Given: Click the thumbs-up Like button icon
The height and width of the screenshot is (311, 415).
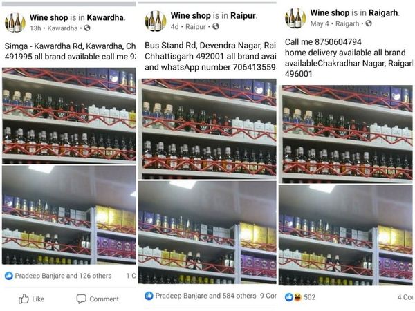Looking at the screenshot, I should tap(24, 299).
